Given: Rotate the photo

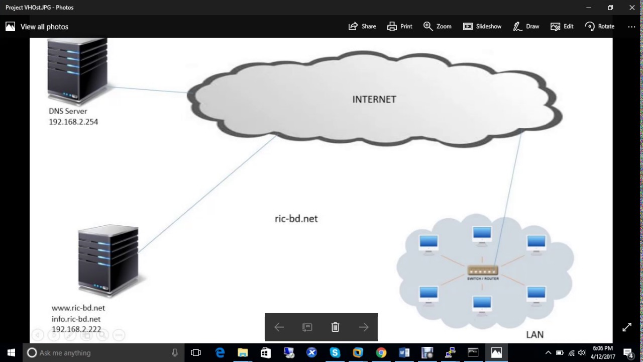Looking at the screenshot, I should click(600, 27).
